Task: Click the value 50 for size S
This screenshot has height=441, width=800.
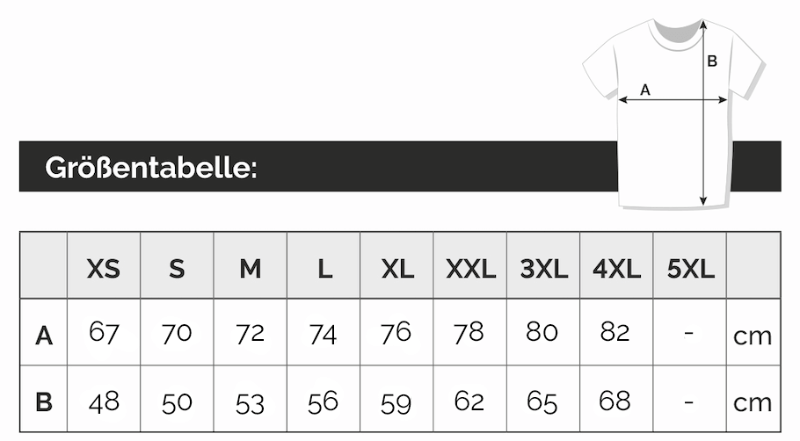Action: [x=177, y=402]
